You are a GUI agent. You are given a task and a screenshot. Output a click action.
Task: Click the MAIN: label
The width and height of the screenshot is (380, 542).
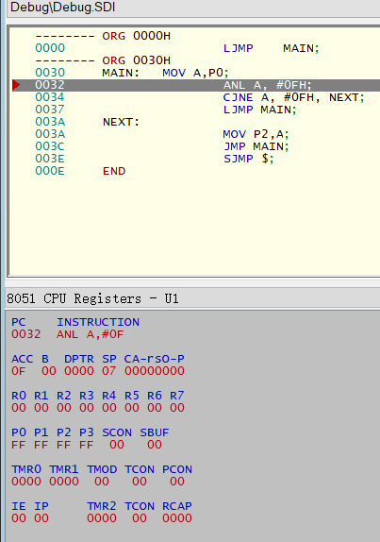tap(121, 73)
